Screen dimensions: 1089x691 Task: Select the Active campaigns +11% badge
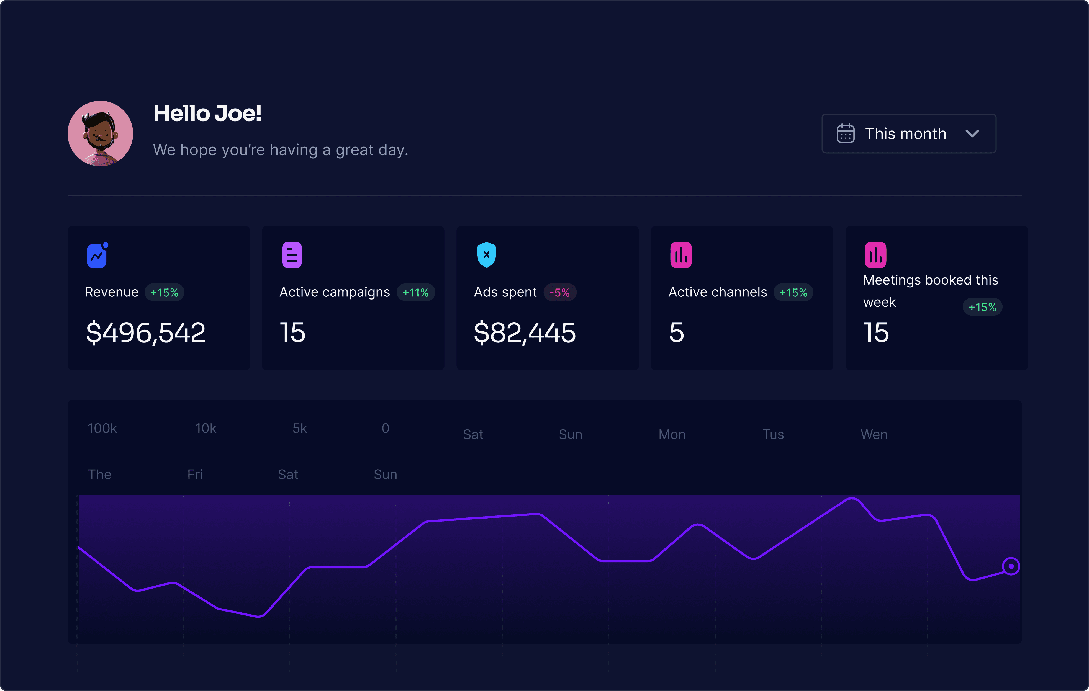(416, 292)
